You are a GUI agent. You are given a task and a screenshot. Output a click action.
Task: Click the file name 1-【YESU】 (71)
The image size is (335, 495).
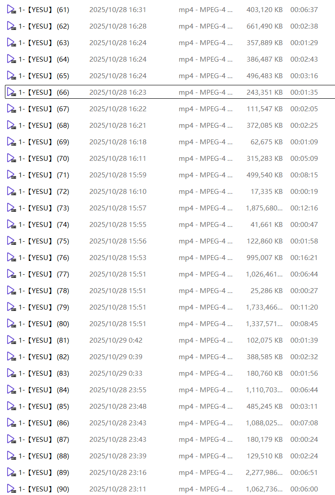pyautogui.click(x=44, y=175)
